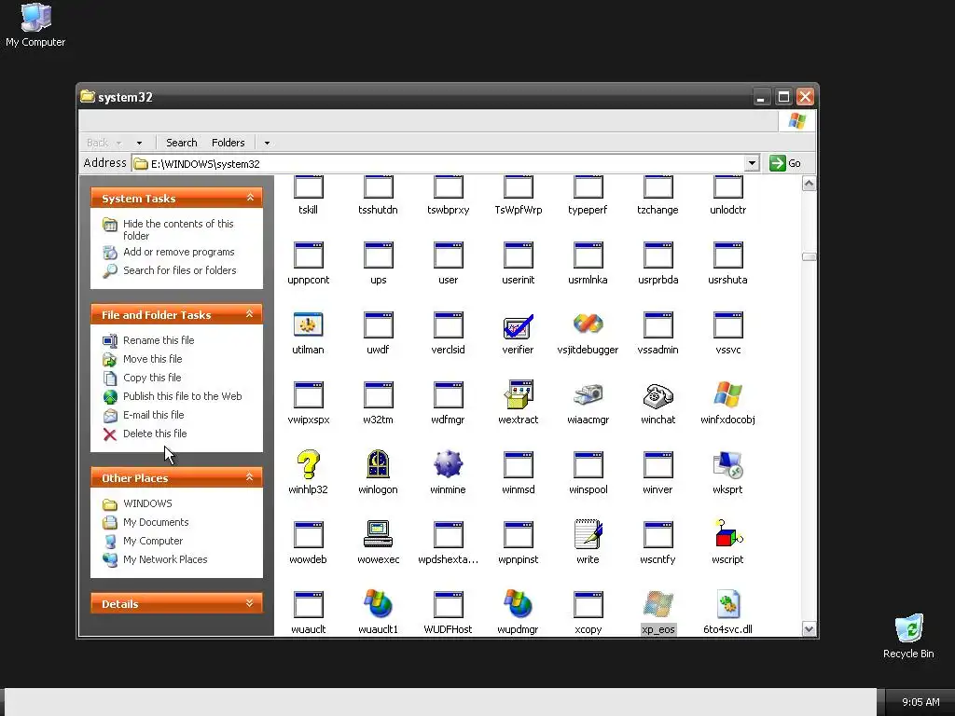Select the vsjitdebugger icon

click(588, 324)
